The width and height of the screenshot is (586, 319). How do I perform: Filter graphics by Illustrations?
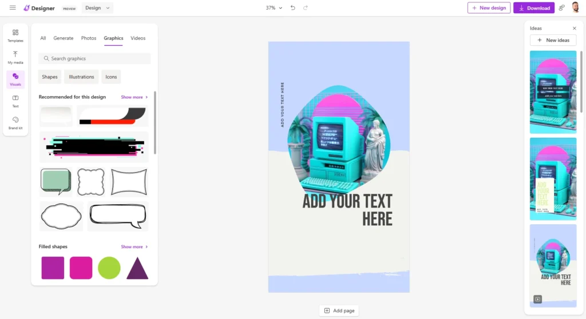81,77
